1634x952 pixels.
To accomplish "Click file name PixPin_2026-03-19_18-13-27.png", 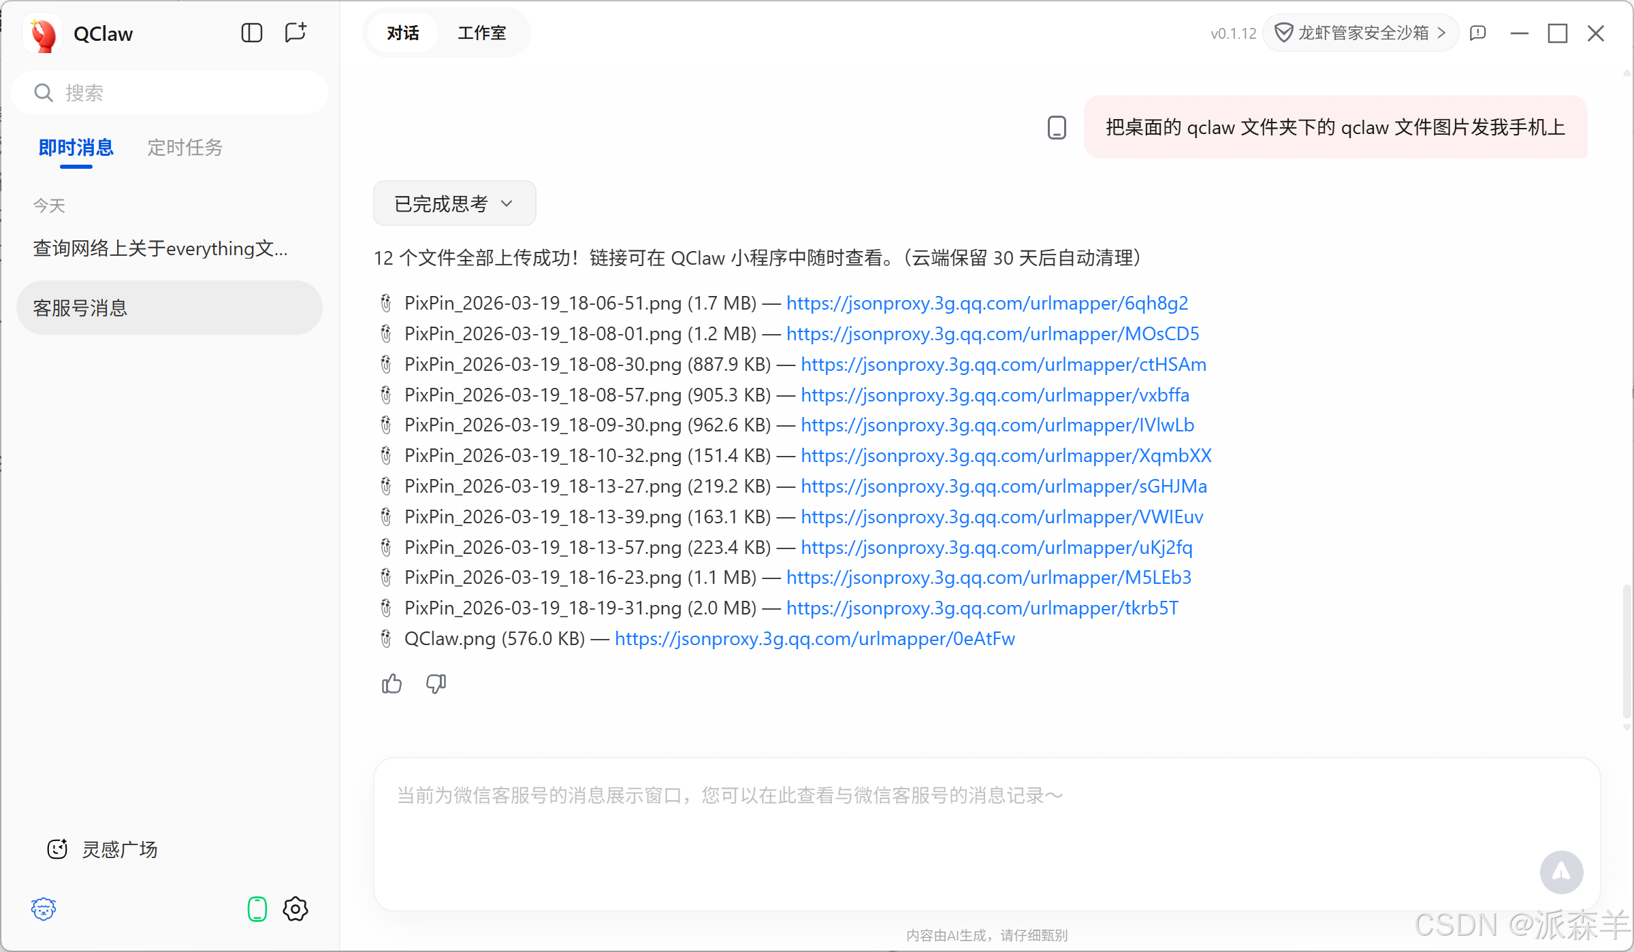I will 543,486.
